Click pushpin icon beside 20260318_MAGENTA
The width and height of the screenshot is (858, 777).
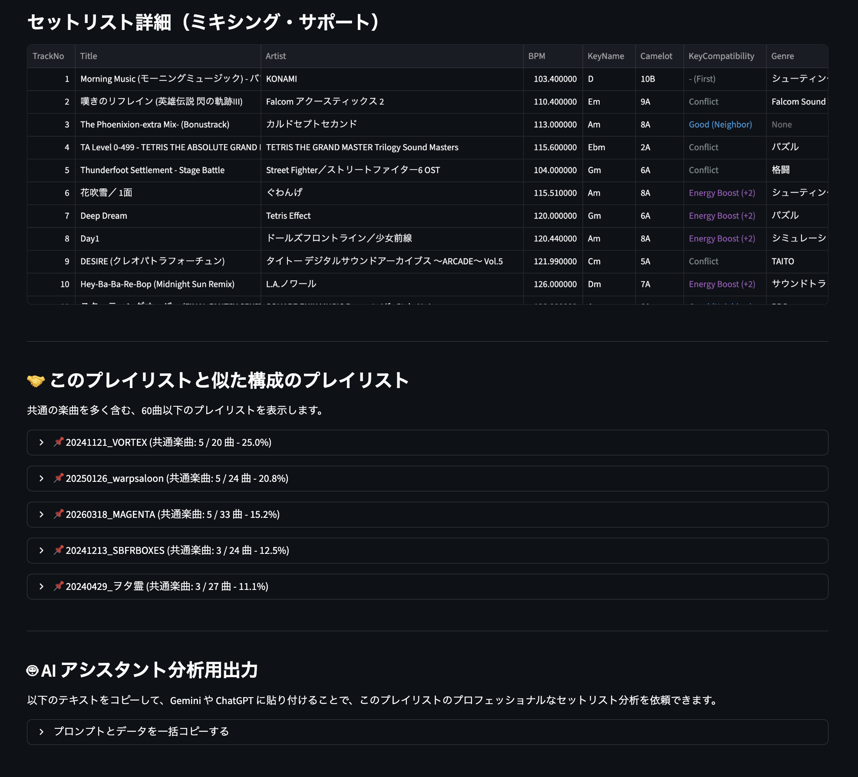pos(59,514)
